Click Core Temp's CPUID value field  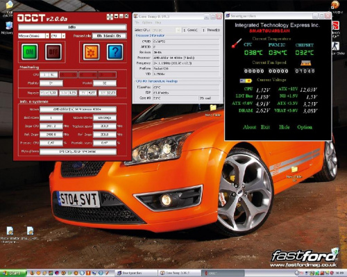click(x=186, y=42)
